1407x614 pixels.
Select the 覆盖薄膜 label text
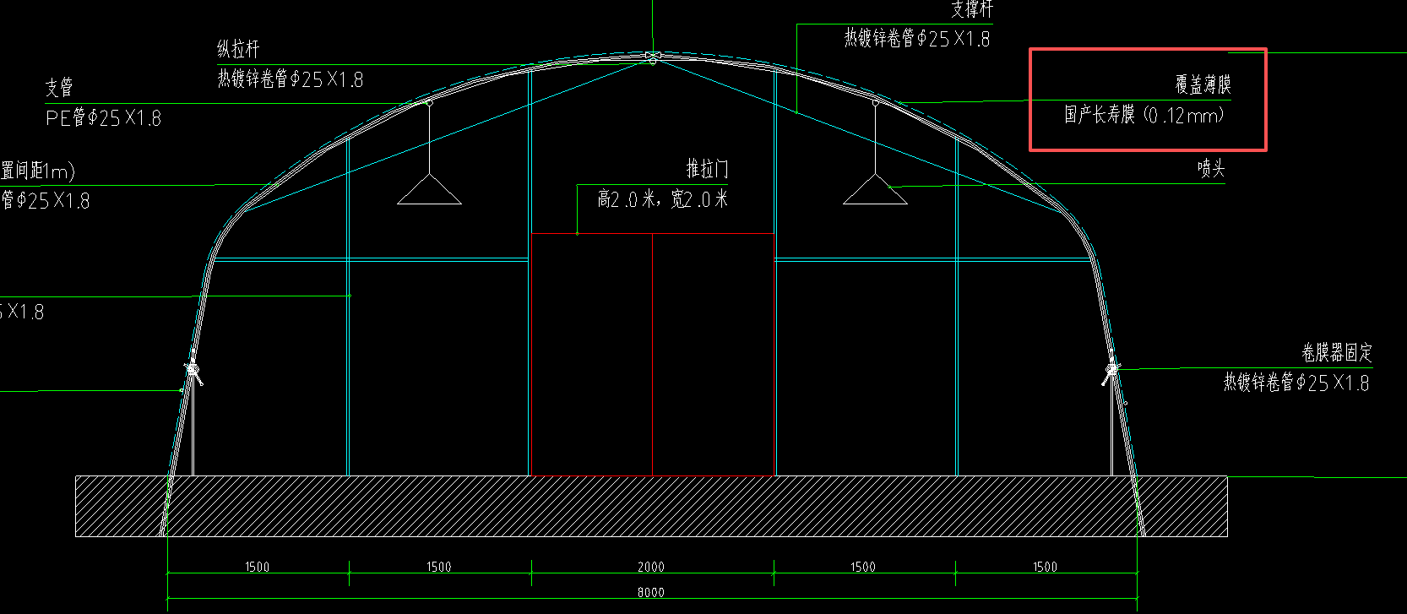(x=1203, y=84)
